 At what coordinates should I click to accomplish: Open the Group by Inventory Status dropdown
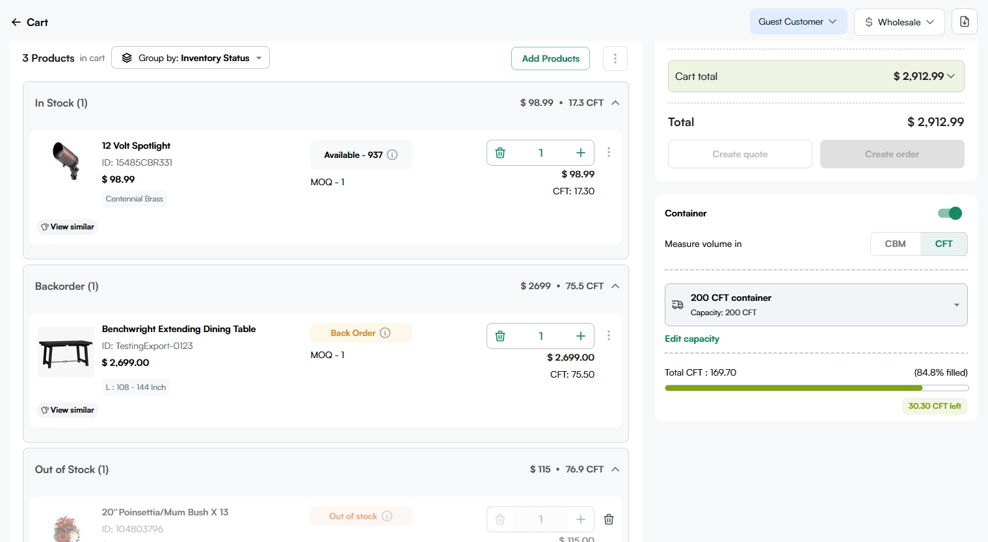click(191, 58)
